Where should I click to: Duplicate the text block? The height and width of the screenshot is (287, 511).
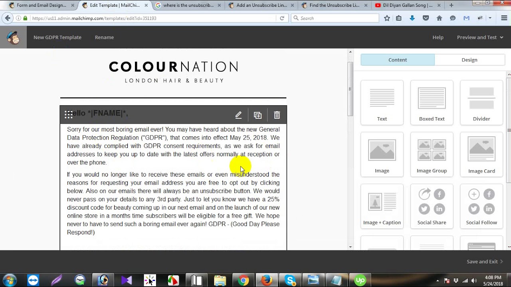click(258, 115)
